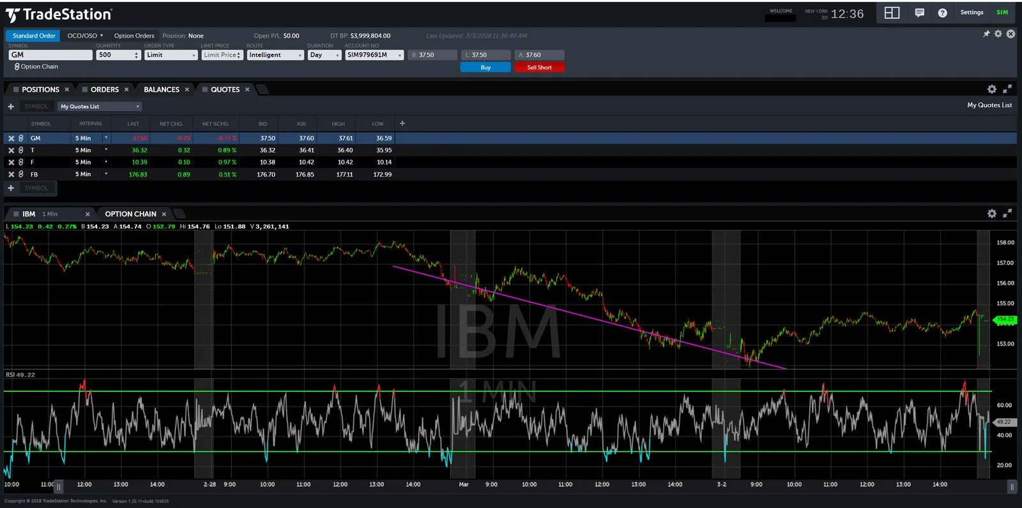
Task: Toggle the ORDERS tab square indicator
Action: 85,89
